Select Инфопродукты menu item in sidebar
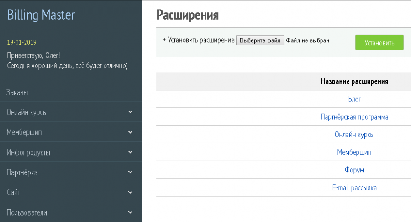411x222 pixels. [x=28, y=152]
